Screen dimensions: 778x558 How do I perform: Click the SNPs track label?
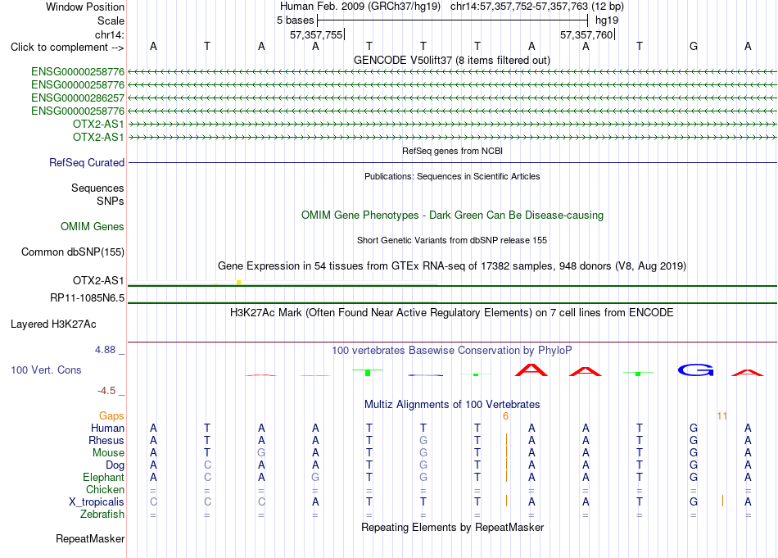click(111, 201)
